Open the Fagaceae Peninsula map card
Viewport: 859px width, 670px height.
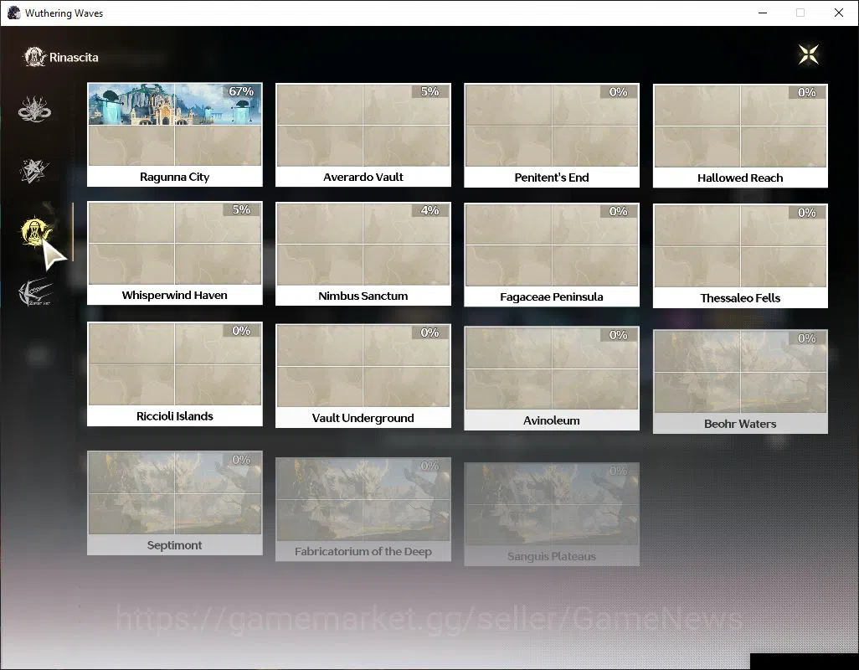coord(552,255)
